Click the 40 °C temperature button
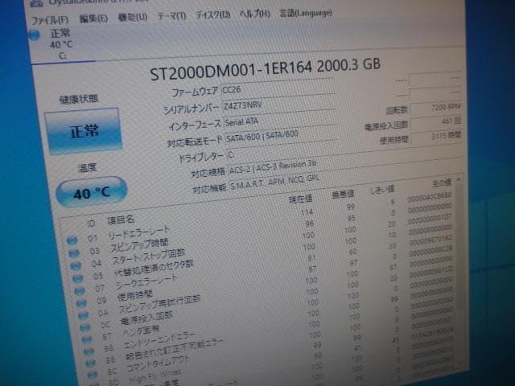Screen dimensions: 515x386 click(92, 193)
